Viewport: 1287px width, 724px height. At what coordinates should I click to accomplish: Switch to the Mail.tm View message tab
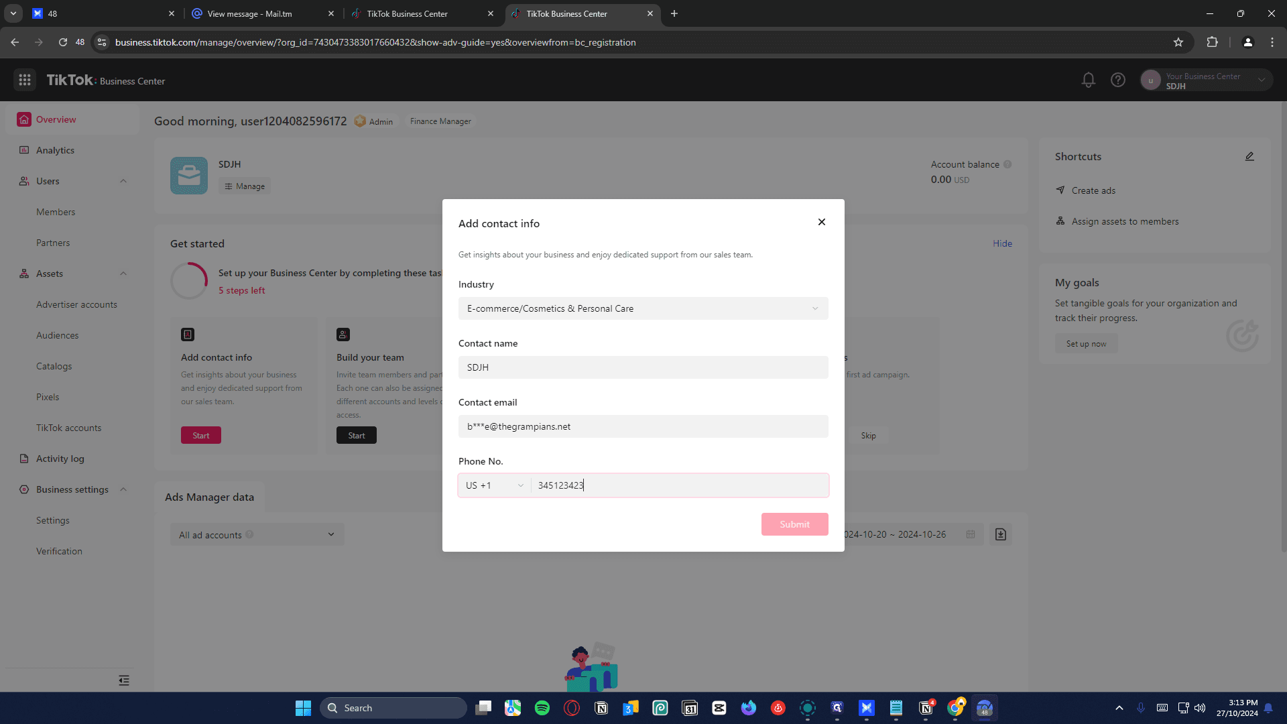[x=263, y=13]
